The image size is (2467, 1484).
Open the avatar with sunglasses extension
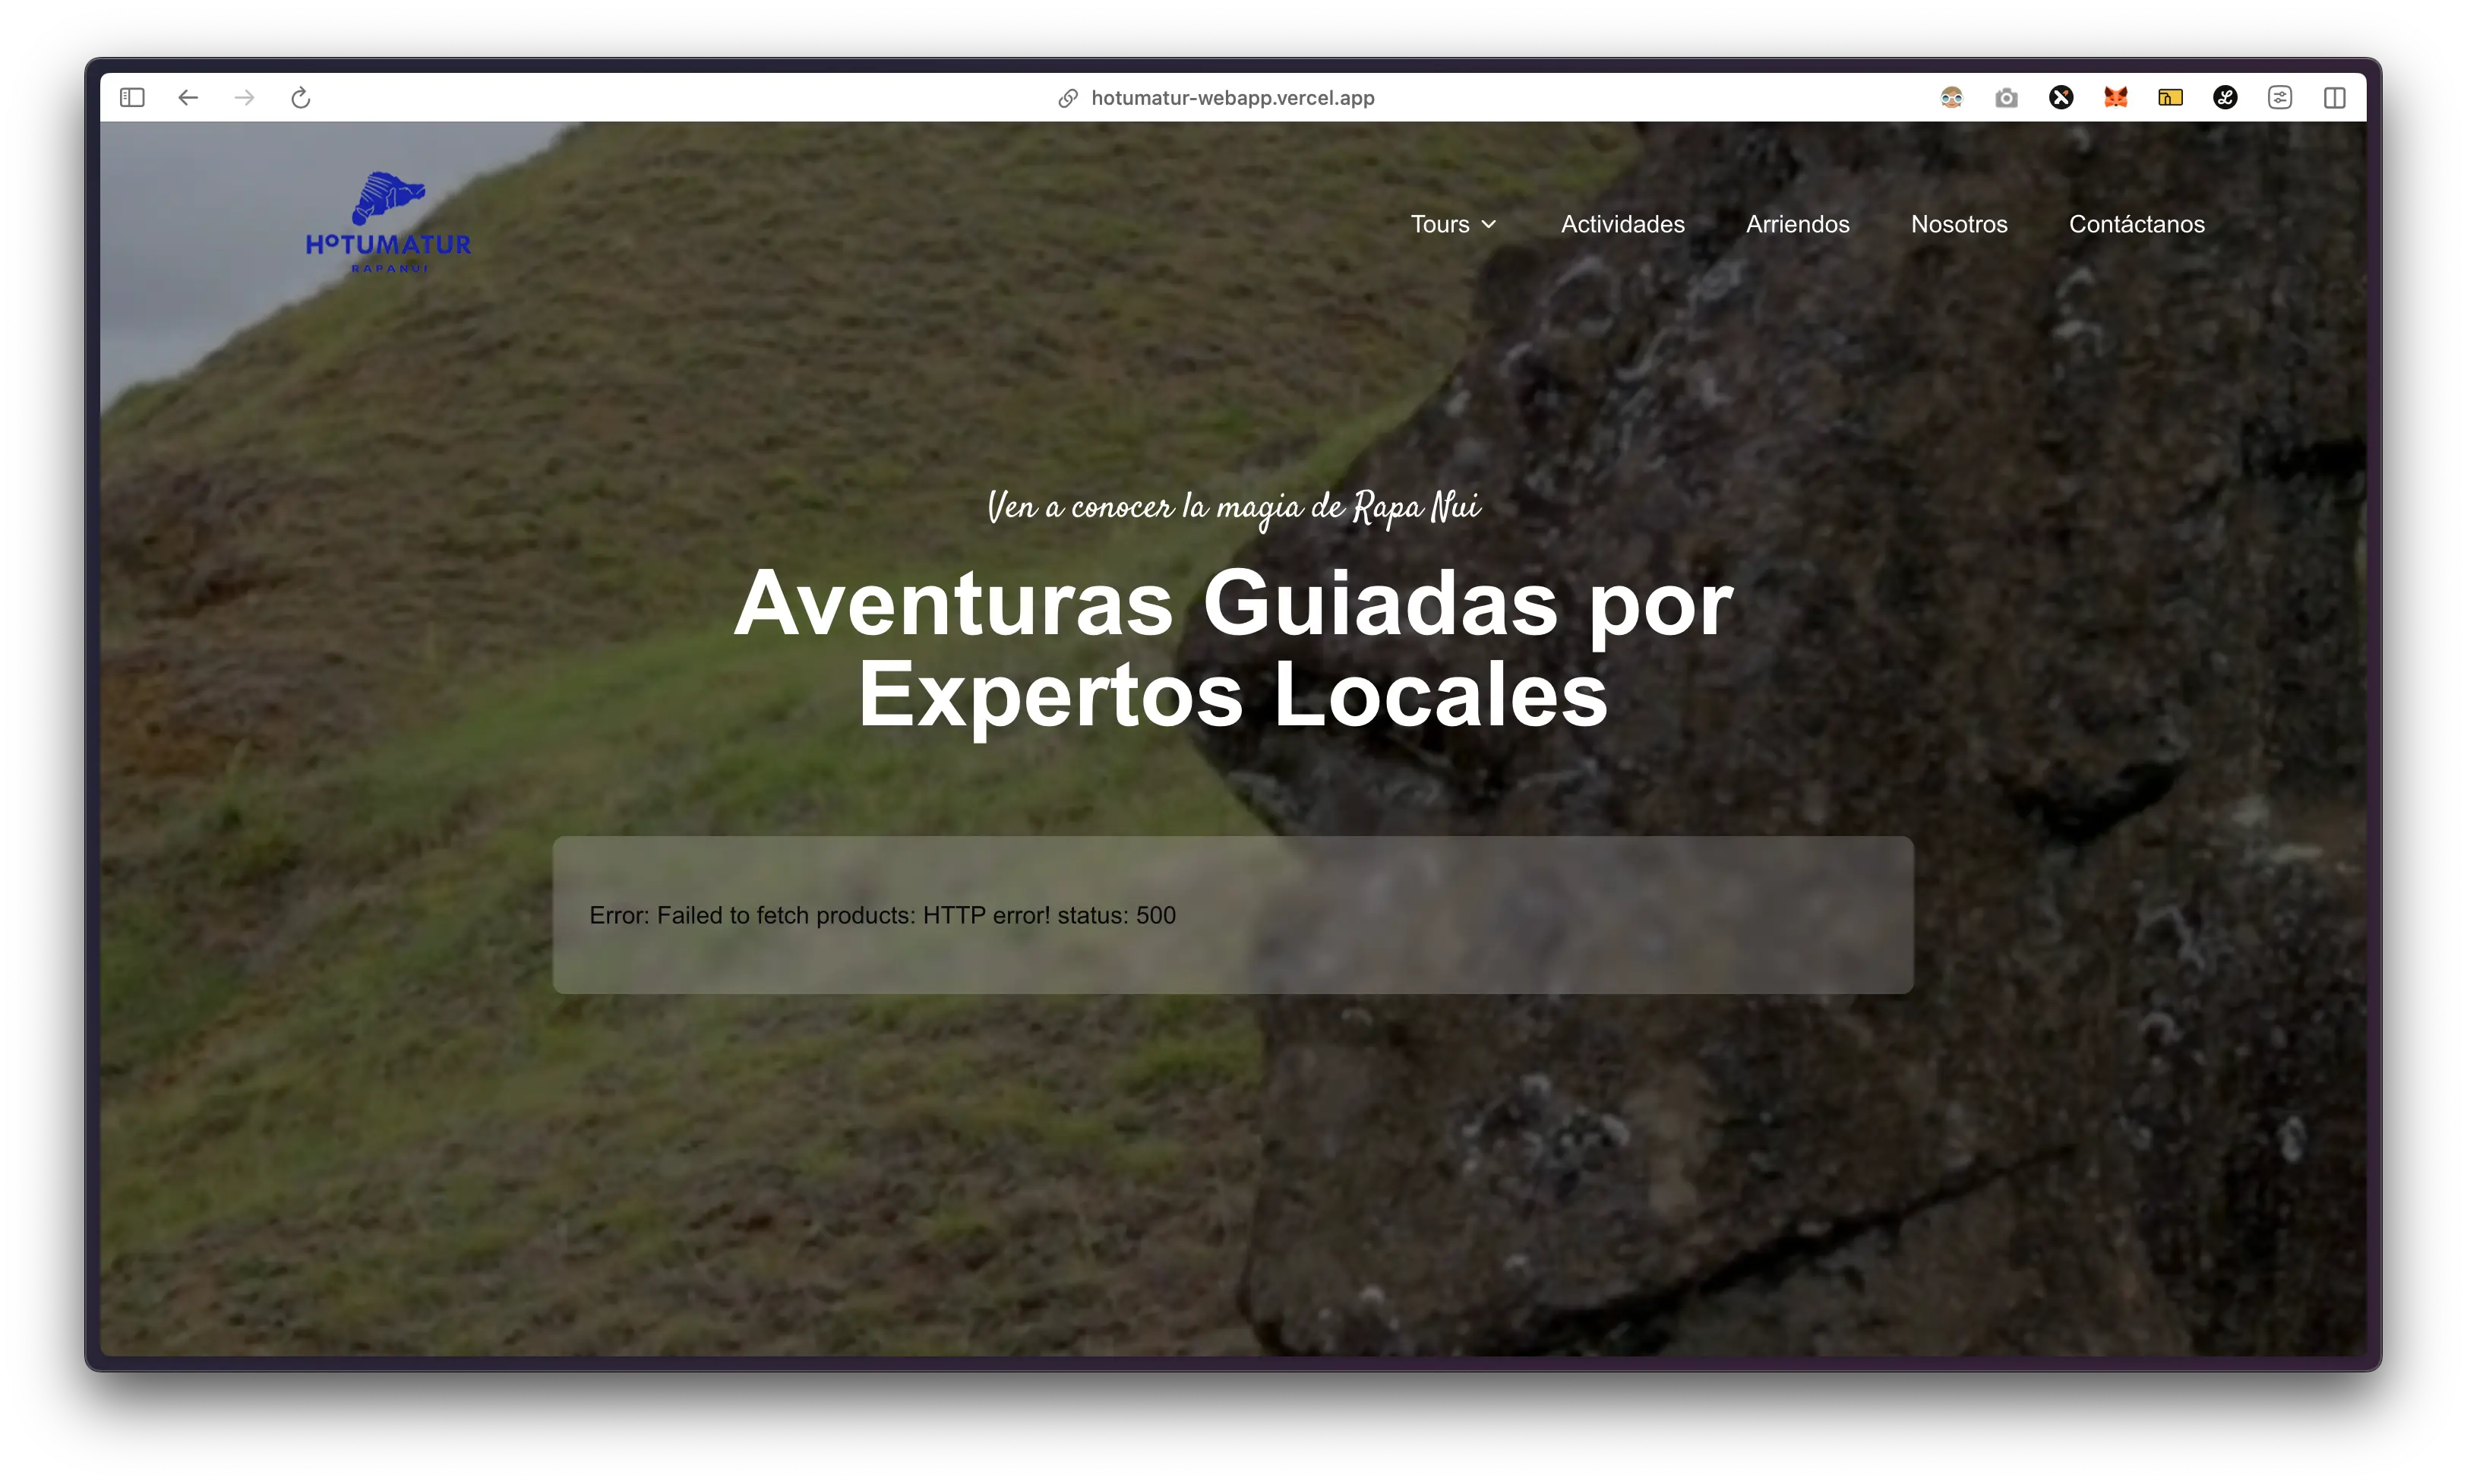click(x=1951, y=97)
